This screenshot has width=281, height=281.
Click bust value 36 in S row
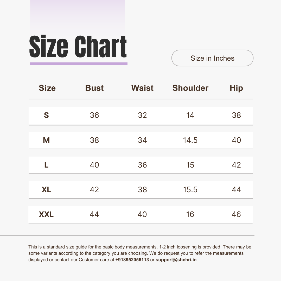94,115
